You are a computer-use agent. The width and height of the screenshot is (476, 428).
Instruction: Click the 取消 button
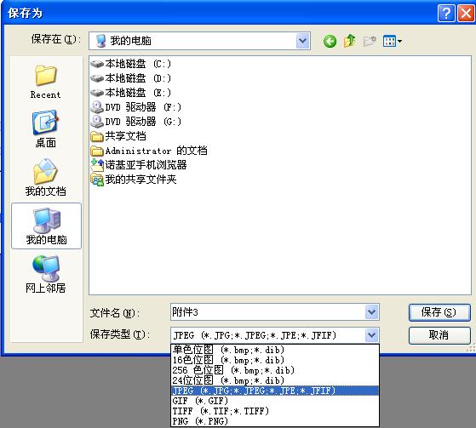pyautogui.click(x=439, y=335)
